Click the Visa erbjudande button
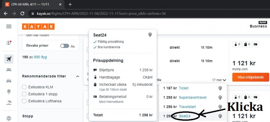The image size is (270, 122). click(251, 77)
